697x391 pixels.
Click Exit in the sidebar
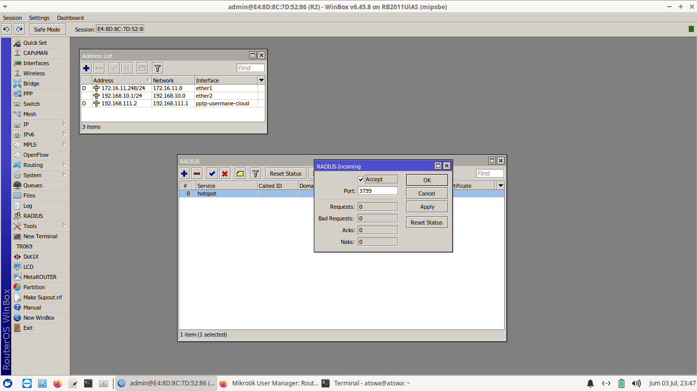point(41,328)
